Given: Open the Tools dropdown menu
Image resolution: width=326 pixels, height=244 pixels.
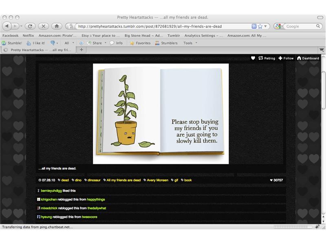Looking at the screenshot, I should tap(190, 43).
